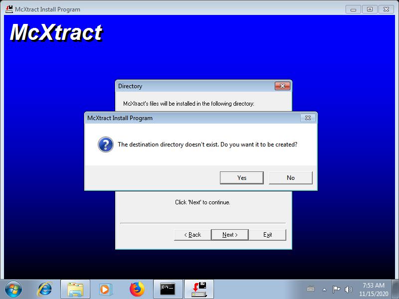Close the main McXtract Install Program window
399x299 pixels.
pos(386,9)
